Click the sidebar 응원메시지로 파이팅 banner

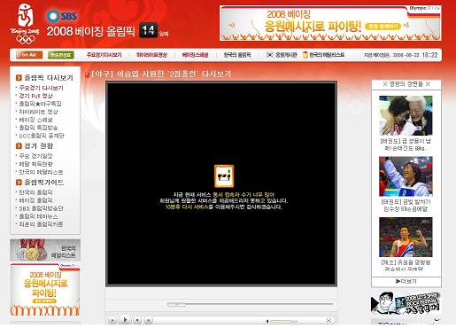coord(45,290)
